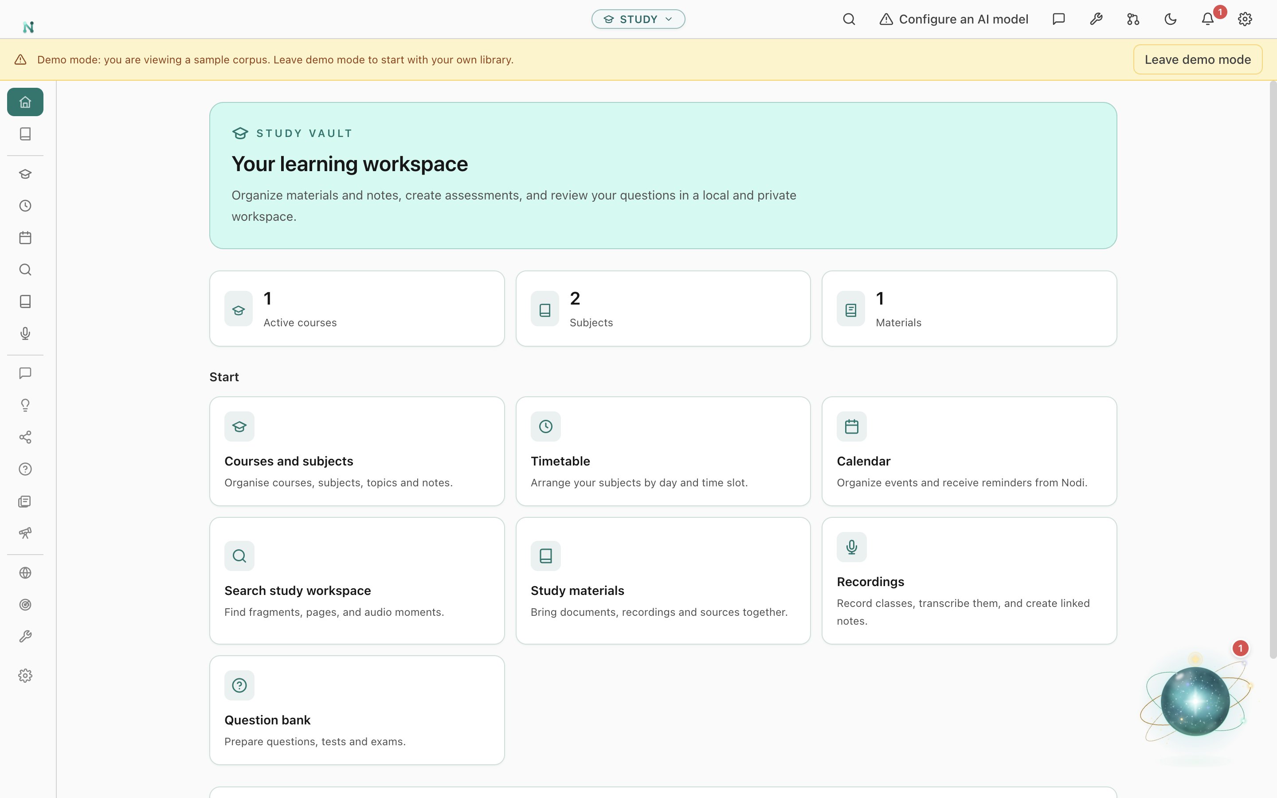Screen dimensions: 1277x798
Task: Open the share graph sidebar icon
Action: pyautogui.click(x=25, y=437)
